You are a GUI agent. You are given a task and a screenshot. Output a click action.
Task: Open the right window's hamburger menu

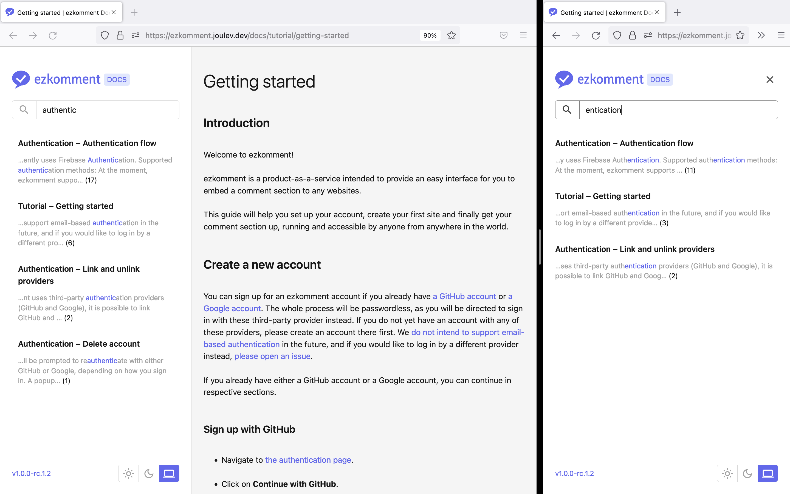coord(781,35)
